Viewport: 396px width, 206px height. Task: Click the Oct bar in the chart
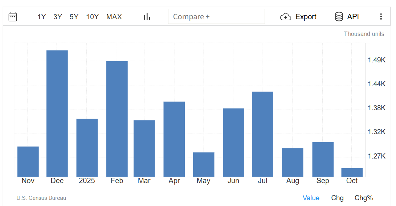click(x=352, y=173)
